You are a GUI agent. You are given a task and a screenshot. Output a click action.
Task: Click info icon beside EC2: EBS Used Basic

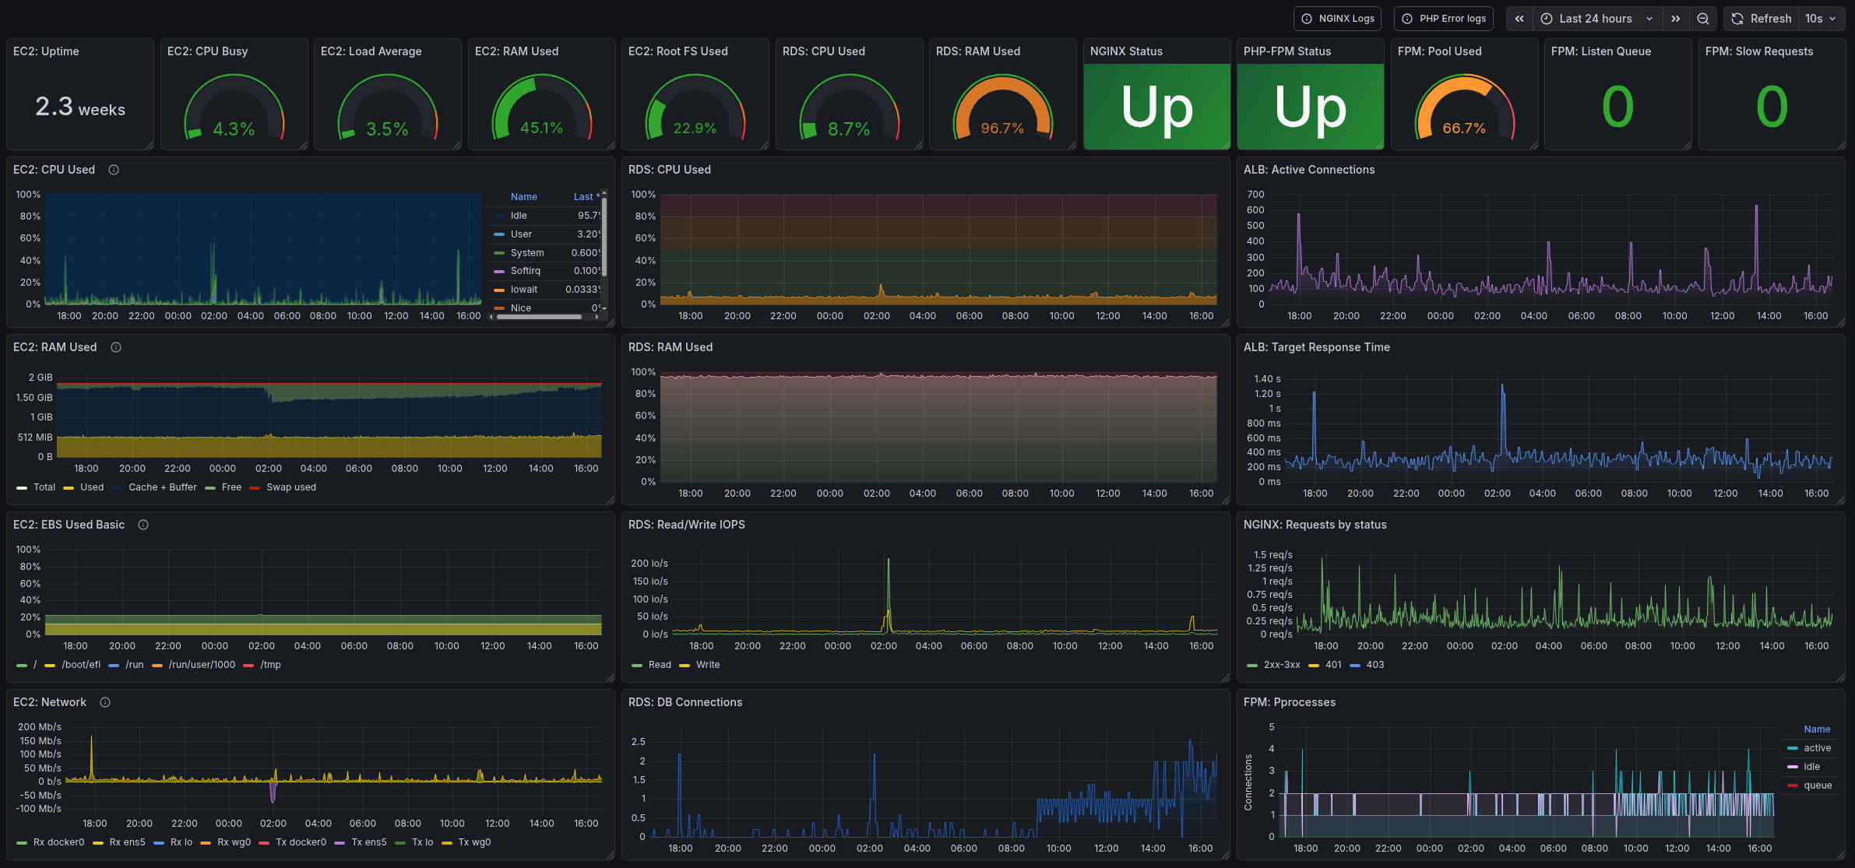[143, 525]
